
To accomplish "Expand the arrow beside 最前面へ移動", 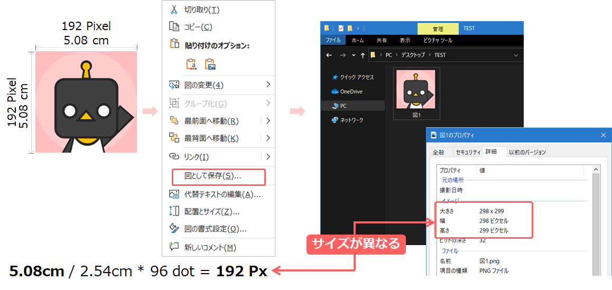I will (268, 121).
